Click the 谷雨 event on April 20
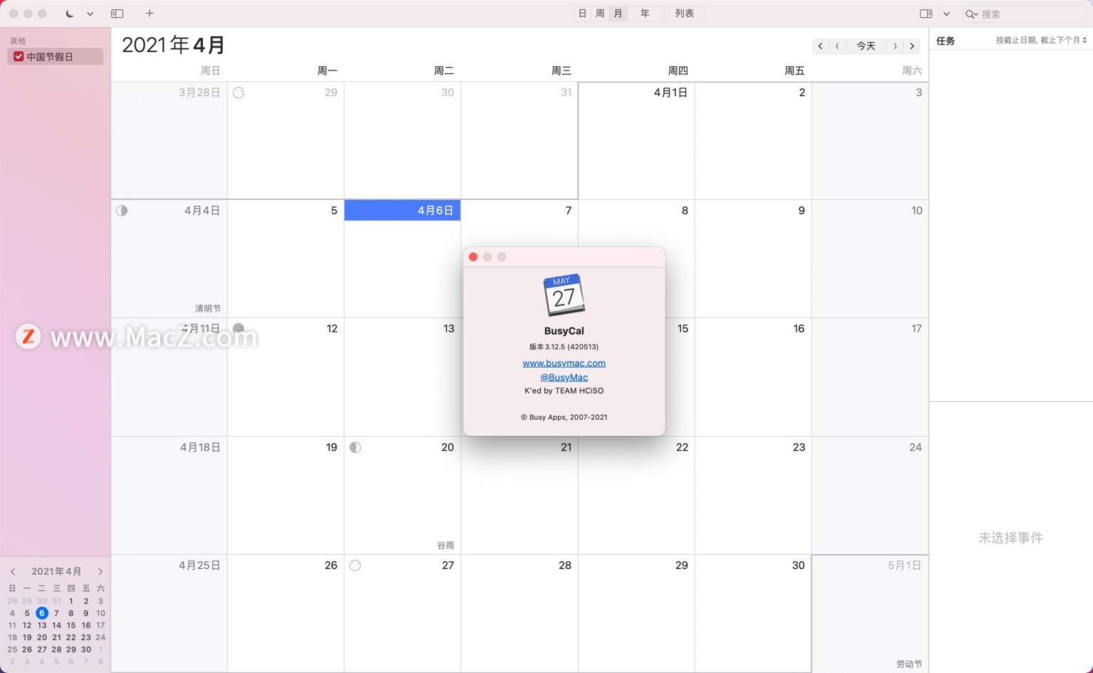The width and height of the screenshot is (1093, 673). point(445,546)
